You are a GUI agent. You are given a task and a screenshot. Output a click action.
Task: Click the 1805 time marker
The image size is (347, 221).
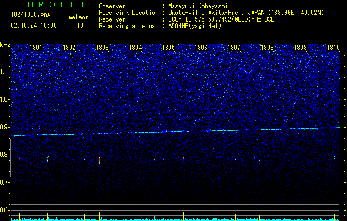[x=168, y=48]
